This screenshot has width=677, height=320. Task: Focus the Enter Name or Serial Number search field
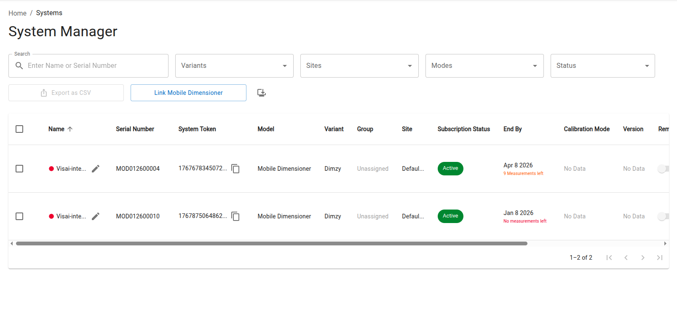(x=95, y=66)
